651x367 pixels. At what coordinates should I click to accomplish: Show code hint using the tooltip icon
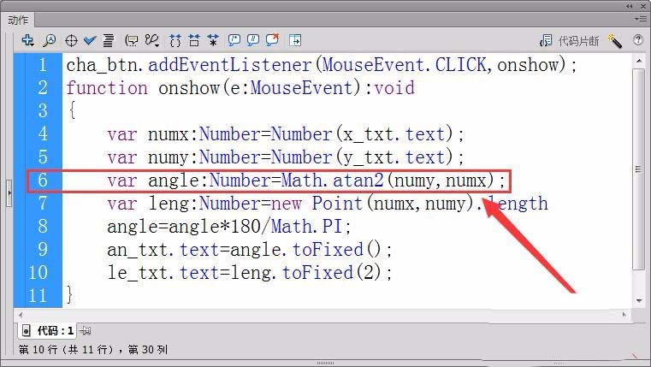click(x=132, y=40)
